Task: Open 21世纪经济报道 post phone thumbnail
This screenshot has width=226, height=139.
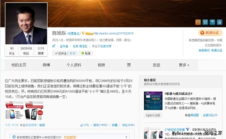Action: [x=153, y=133]
